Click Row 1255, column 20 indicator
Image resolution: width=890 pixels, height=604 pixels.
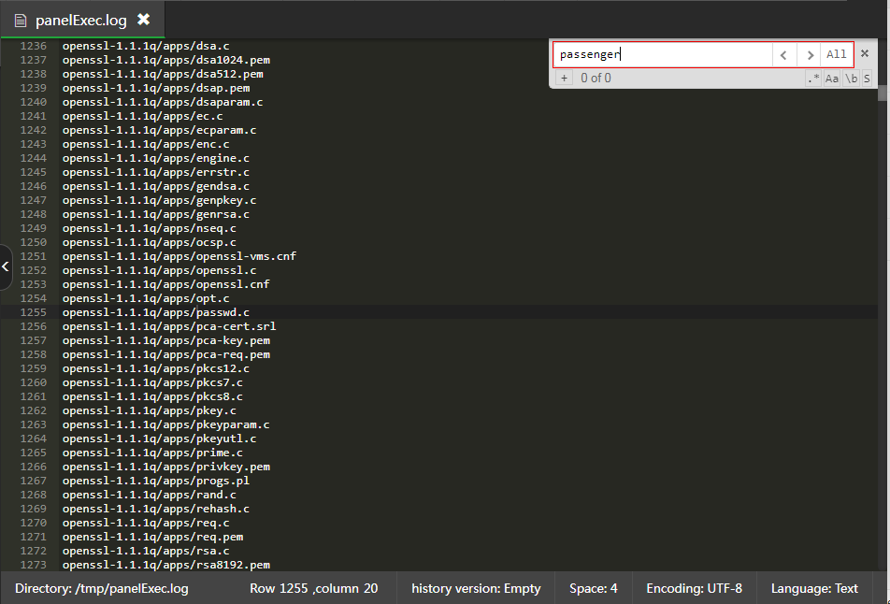[313, 588]
